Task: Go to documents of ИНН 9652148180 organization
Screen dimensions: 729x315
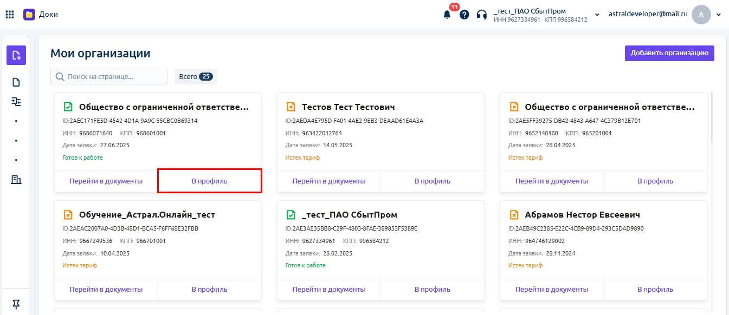Action: pos(552,181)
